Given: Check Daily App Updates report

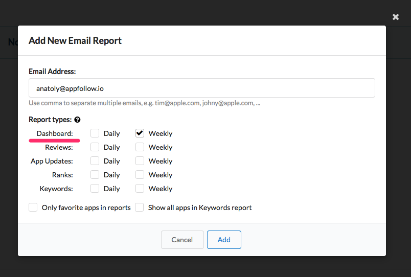Looking at the screenshot, I should 95,161.
